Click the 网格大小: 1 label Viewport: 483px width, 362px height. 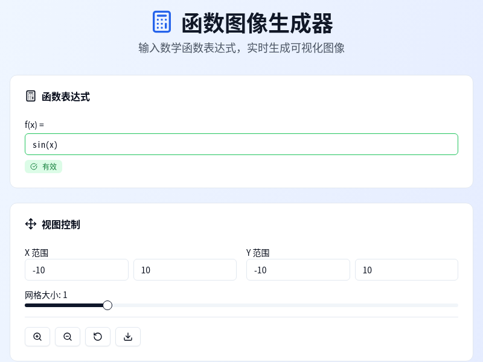click(x=46, y=295)
